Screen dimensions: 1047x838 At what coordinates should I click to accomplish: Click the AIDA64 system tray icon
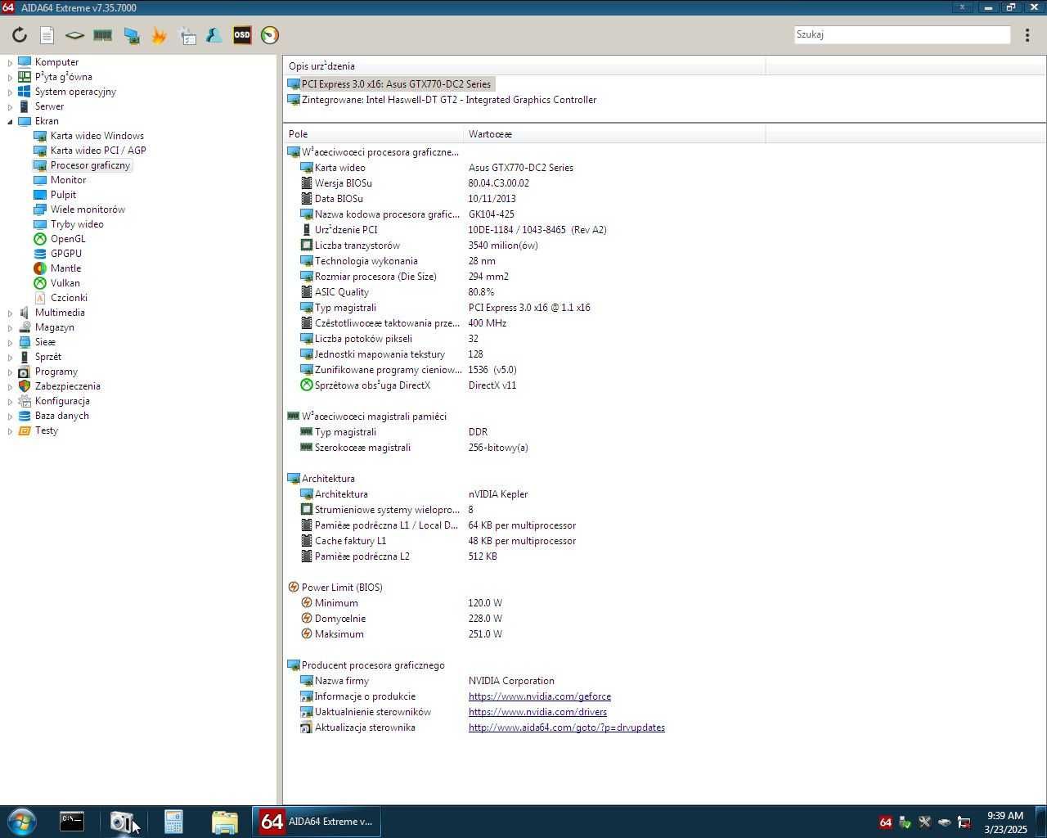coord(885,822)
